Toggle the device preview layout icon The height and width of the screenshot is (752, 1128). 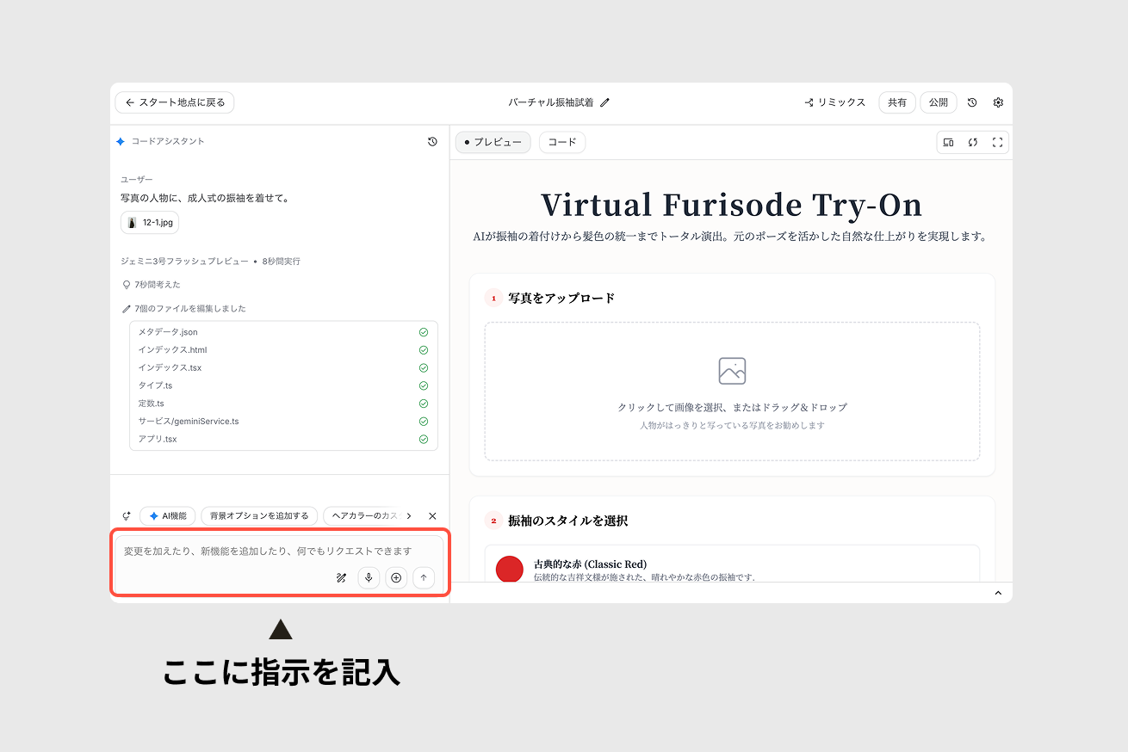tap(948, 142)
